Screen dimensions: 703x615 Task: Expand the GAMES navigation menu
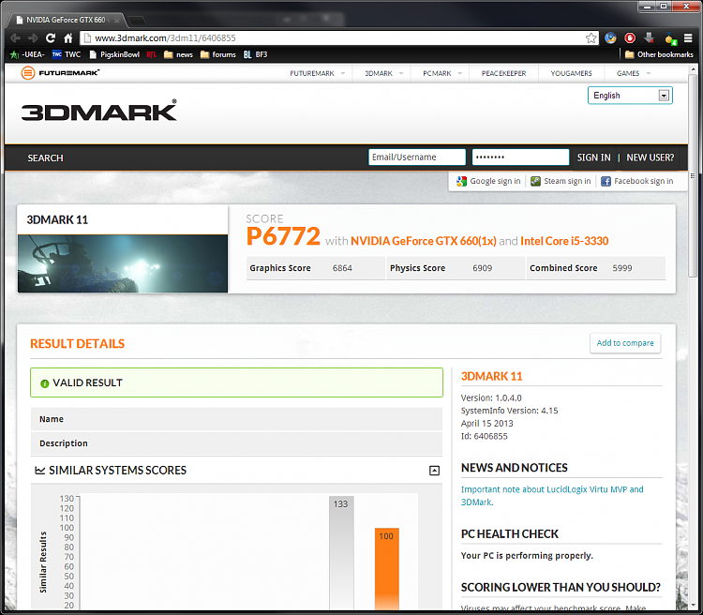click(x=633, y=73)
